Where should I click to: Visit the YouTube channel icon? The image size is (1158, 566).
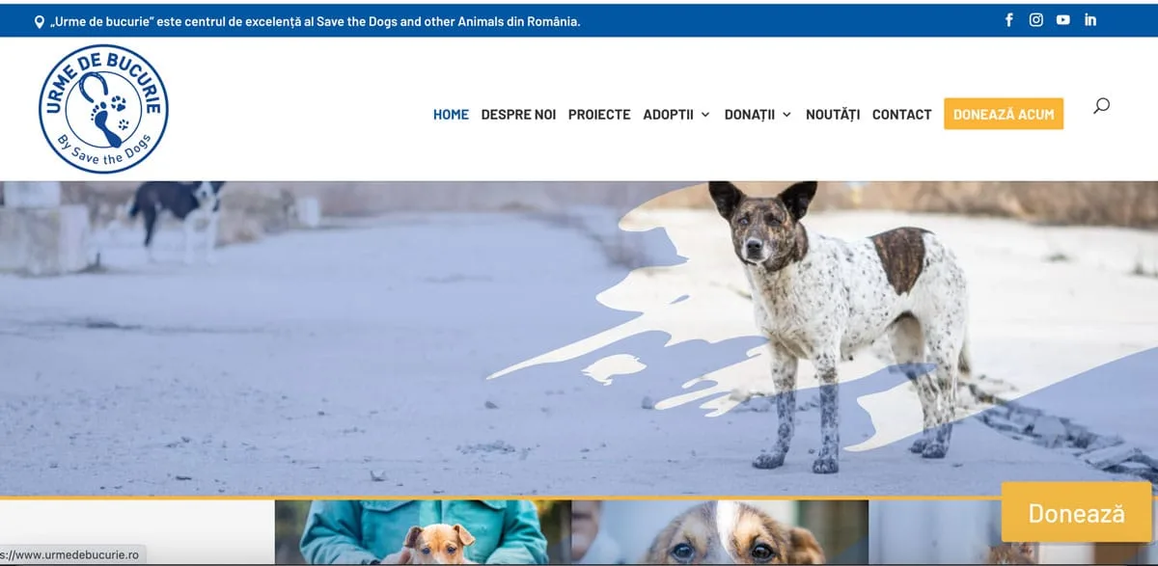(x=1062, y=19)
